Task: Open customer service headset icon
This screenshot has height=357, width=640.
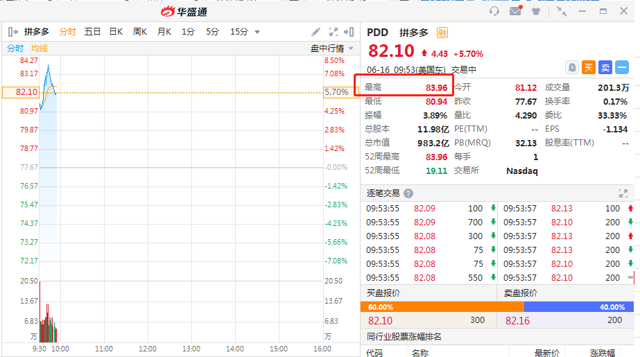Action: [494, 11]
